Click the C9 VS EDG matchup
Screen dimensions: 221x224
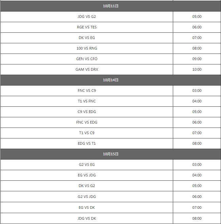[87, 112]
